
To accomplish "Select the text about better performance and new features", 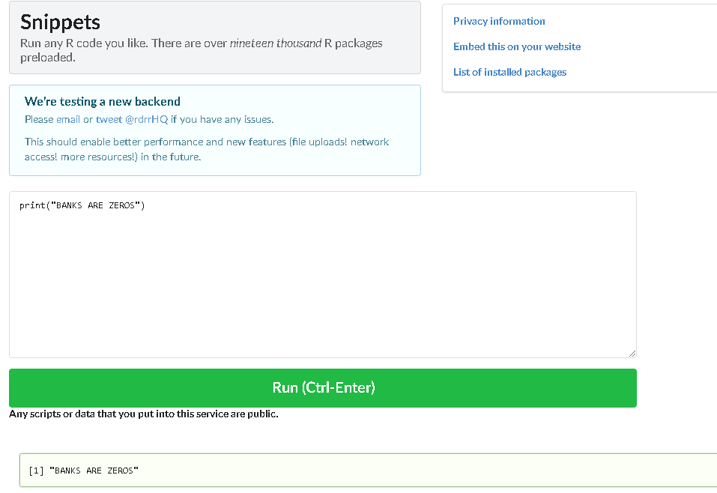I will coord(207,149).
